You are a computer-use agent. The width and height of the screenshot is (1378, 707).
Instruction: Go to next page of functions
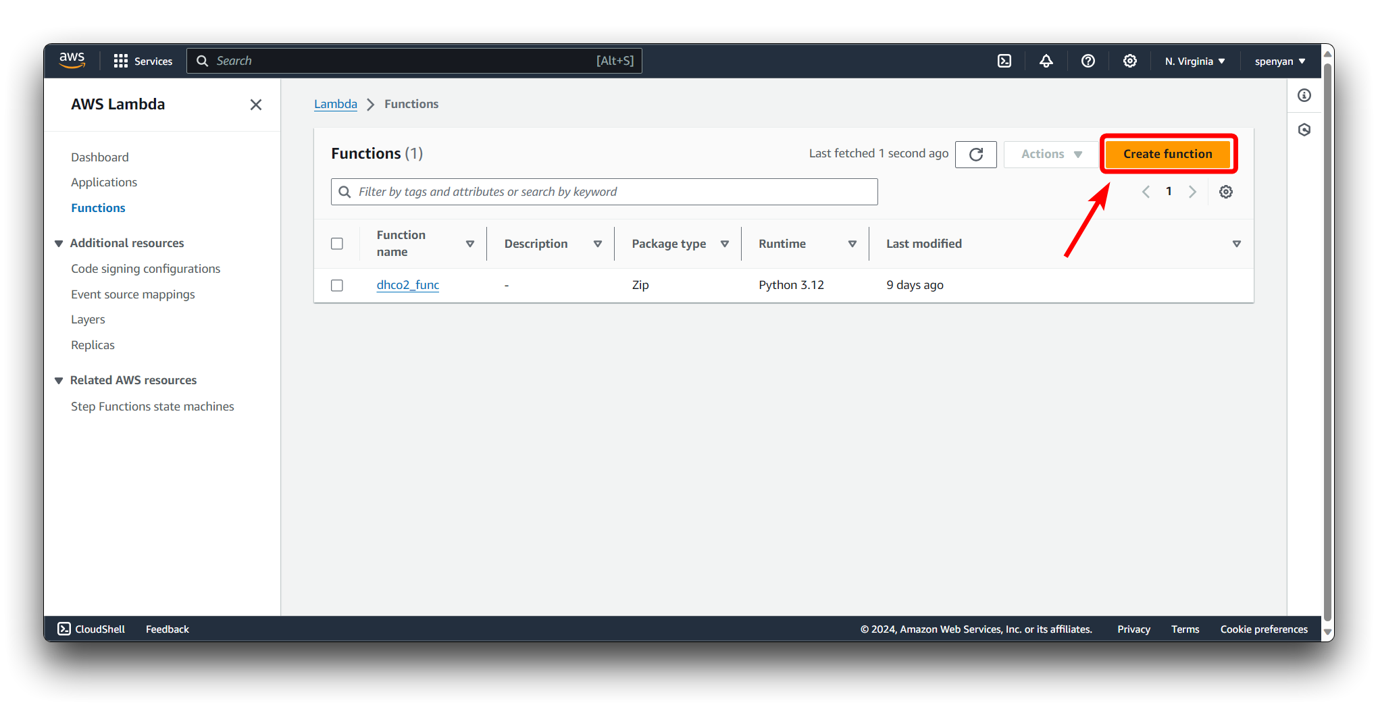point(1192,192)
